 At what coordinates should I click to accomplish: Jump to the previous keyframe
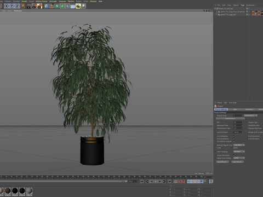coord(147,181)
